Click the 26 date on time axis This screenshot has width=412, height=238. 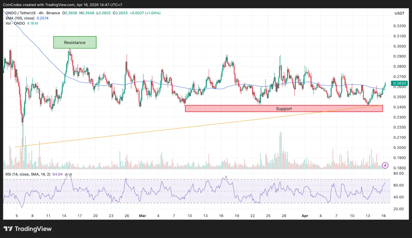point(127,216)
